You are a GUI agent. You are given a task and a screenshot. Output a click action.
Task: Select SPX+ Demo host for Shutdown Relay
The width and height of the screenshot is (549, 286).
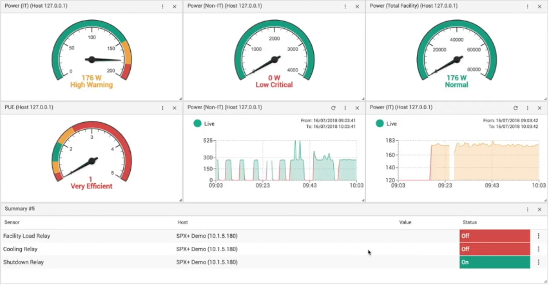(x=207, y=262)
